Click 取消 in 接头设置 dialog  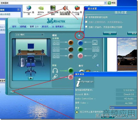(132, 34)
